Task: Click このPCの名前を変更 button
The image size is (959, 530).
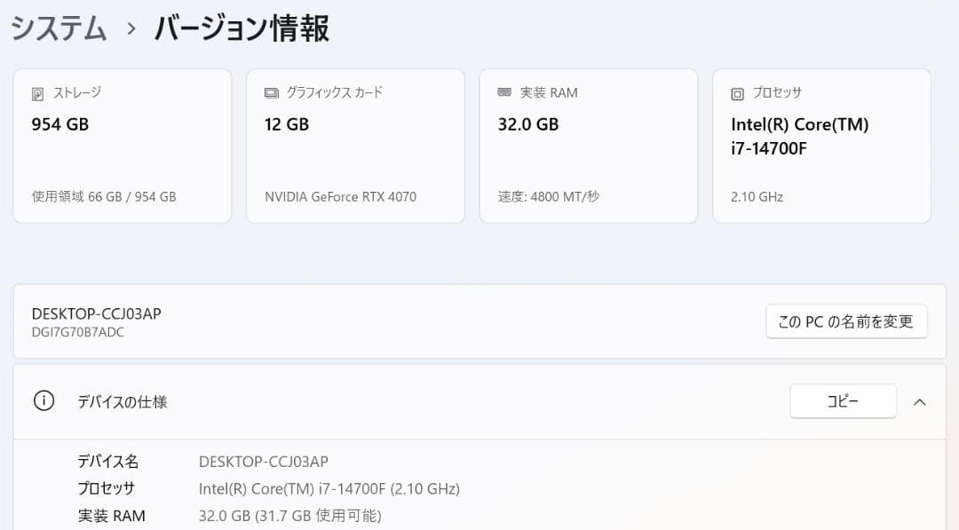Action: tap(845, 321)
